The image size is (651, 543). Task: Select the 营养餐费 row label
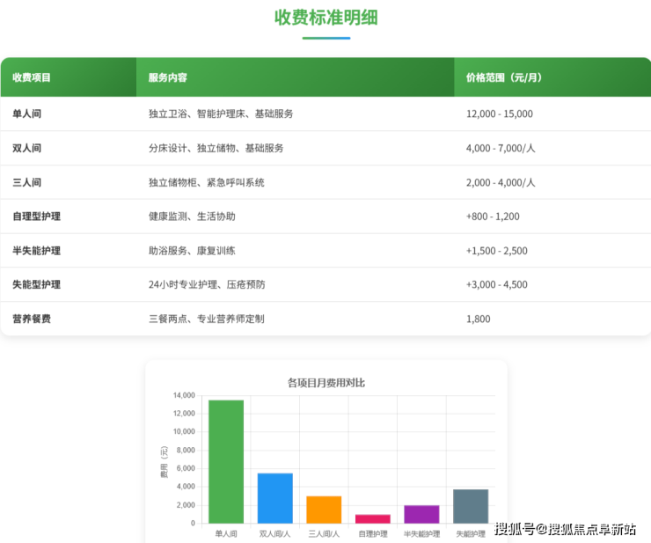click(x=32, y=319)
